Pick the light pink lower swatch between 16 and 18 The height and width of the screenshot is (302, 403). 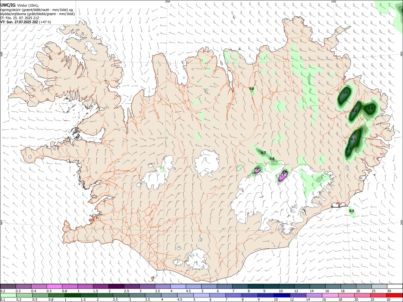[x=330, y=295]
